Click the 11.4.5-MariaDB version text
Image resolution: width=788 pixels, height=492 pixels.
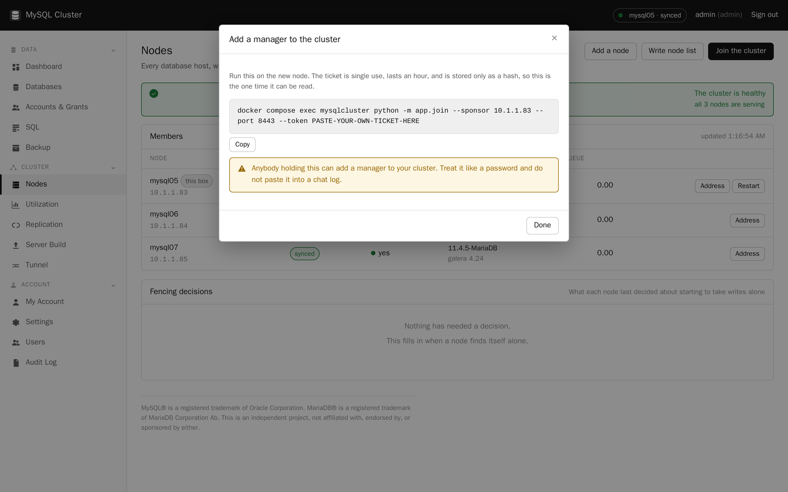point(473,248)
